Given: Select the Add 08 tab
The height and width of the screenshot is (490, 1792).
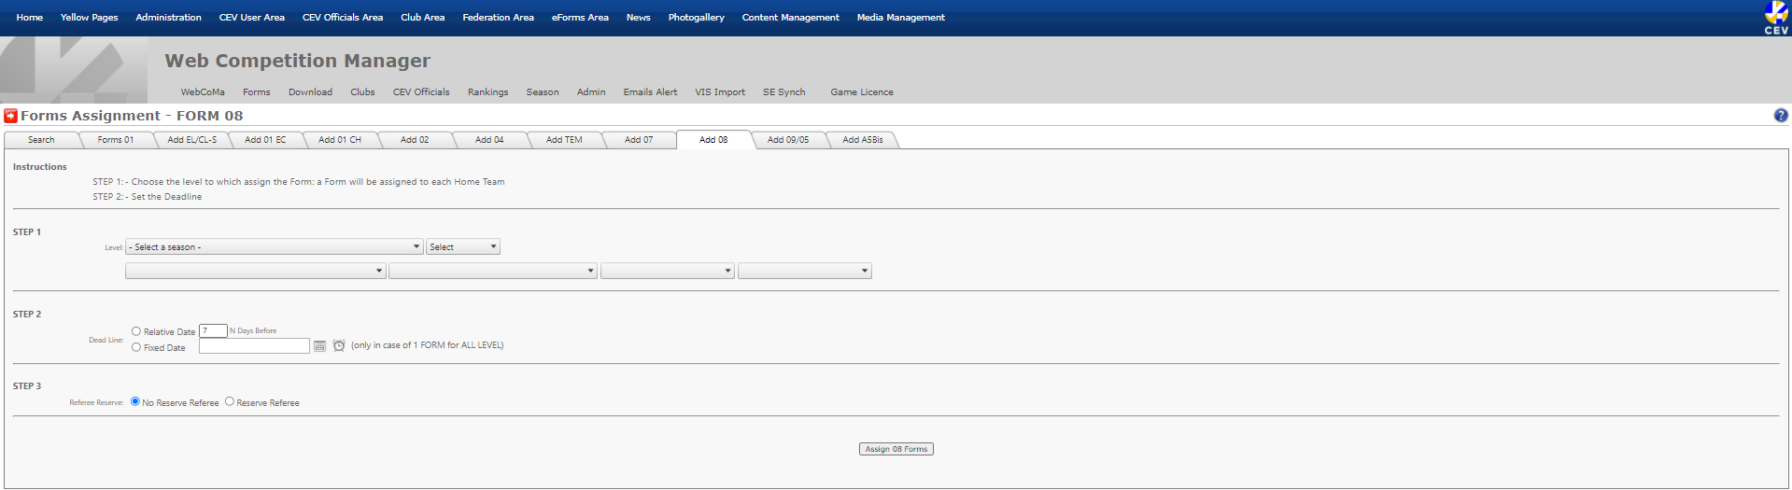Looking at the screenshot, I should coord(713,140).
